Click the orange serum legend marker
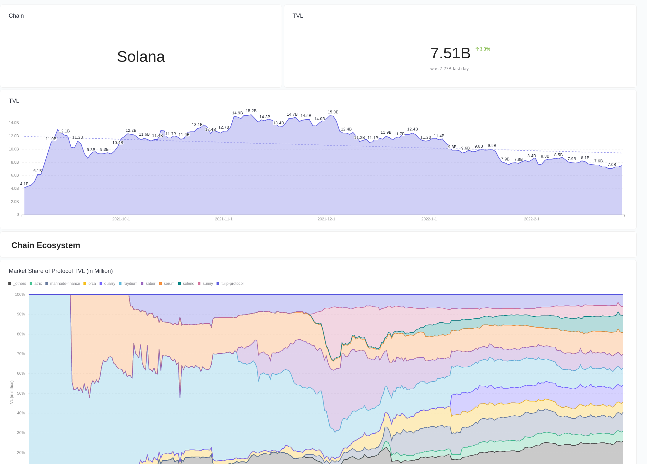 pyautogui.click(x=160, y=284)
